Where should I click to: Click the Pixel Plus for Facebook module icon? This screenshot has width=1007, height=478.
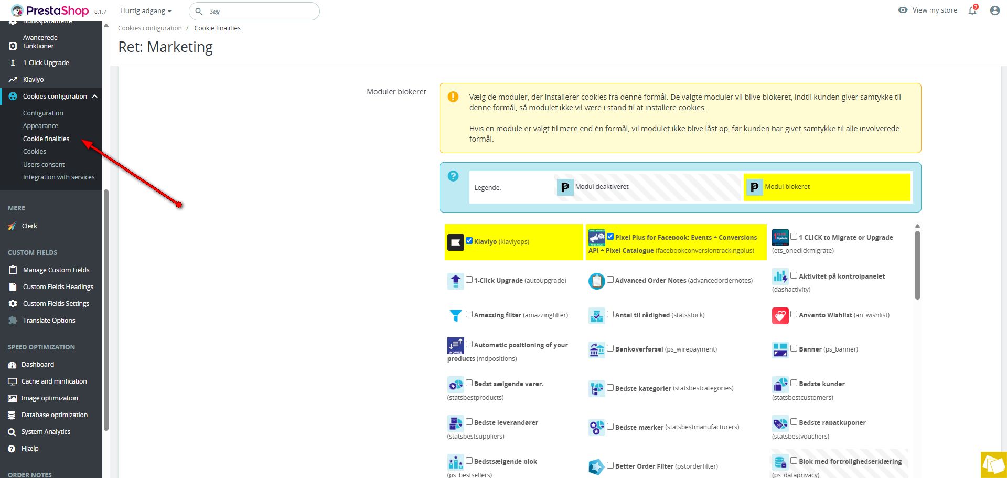(x=596, y=238)
